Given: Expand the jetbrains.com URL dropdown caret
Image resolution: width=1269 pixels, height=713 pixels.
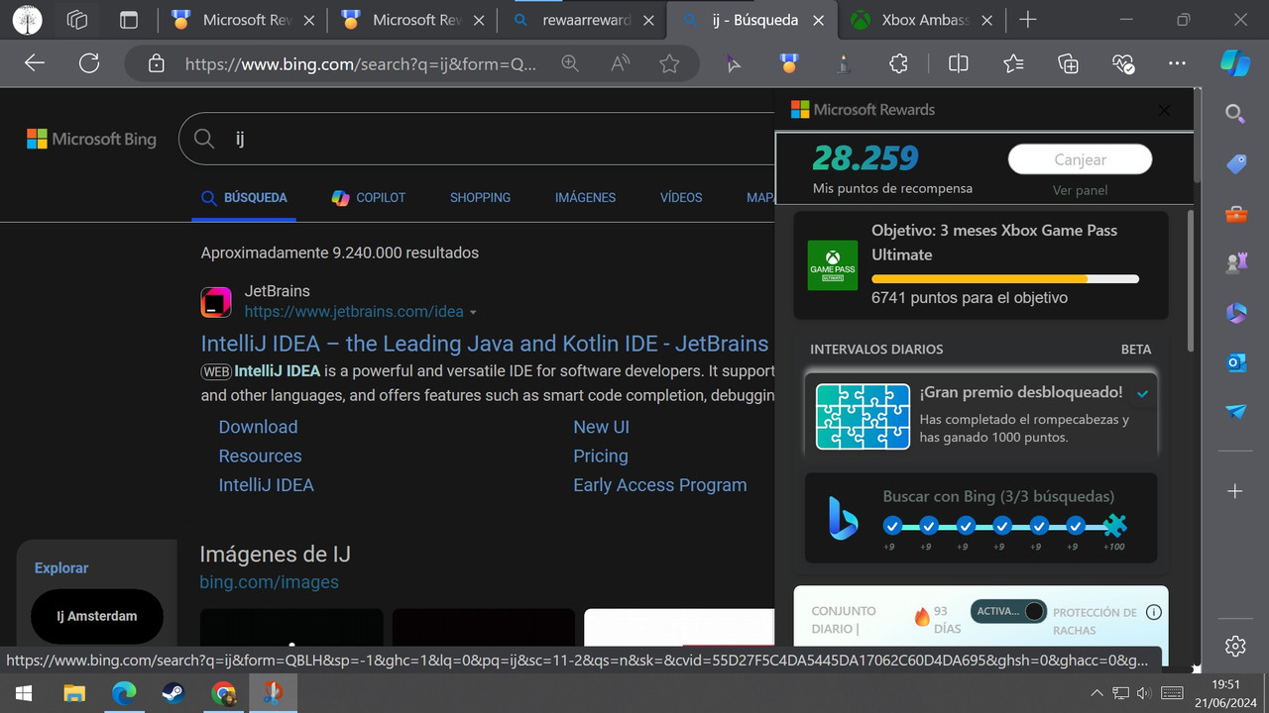Looking at the screenshot, I should pyautogui.click(x=473, y=312).
